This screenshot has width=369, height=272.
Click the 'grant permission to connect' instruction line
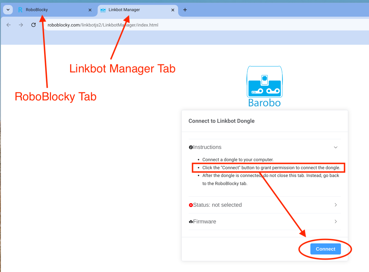pyautogui.click(x=271, y=168)
